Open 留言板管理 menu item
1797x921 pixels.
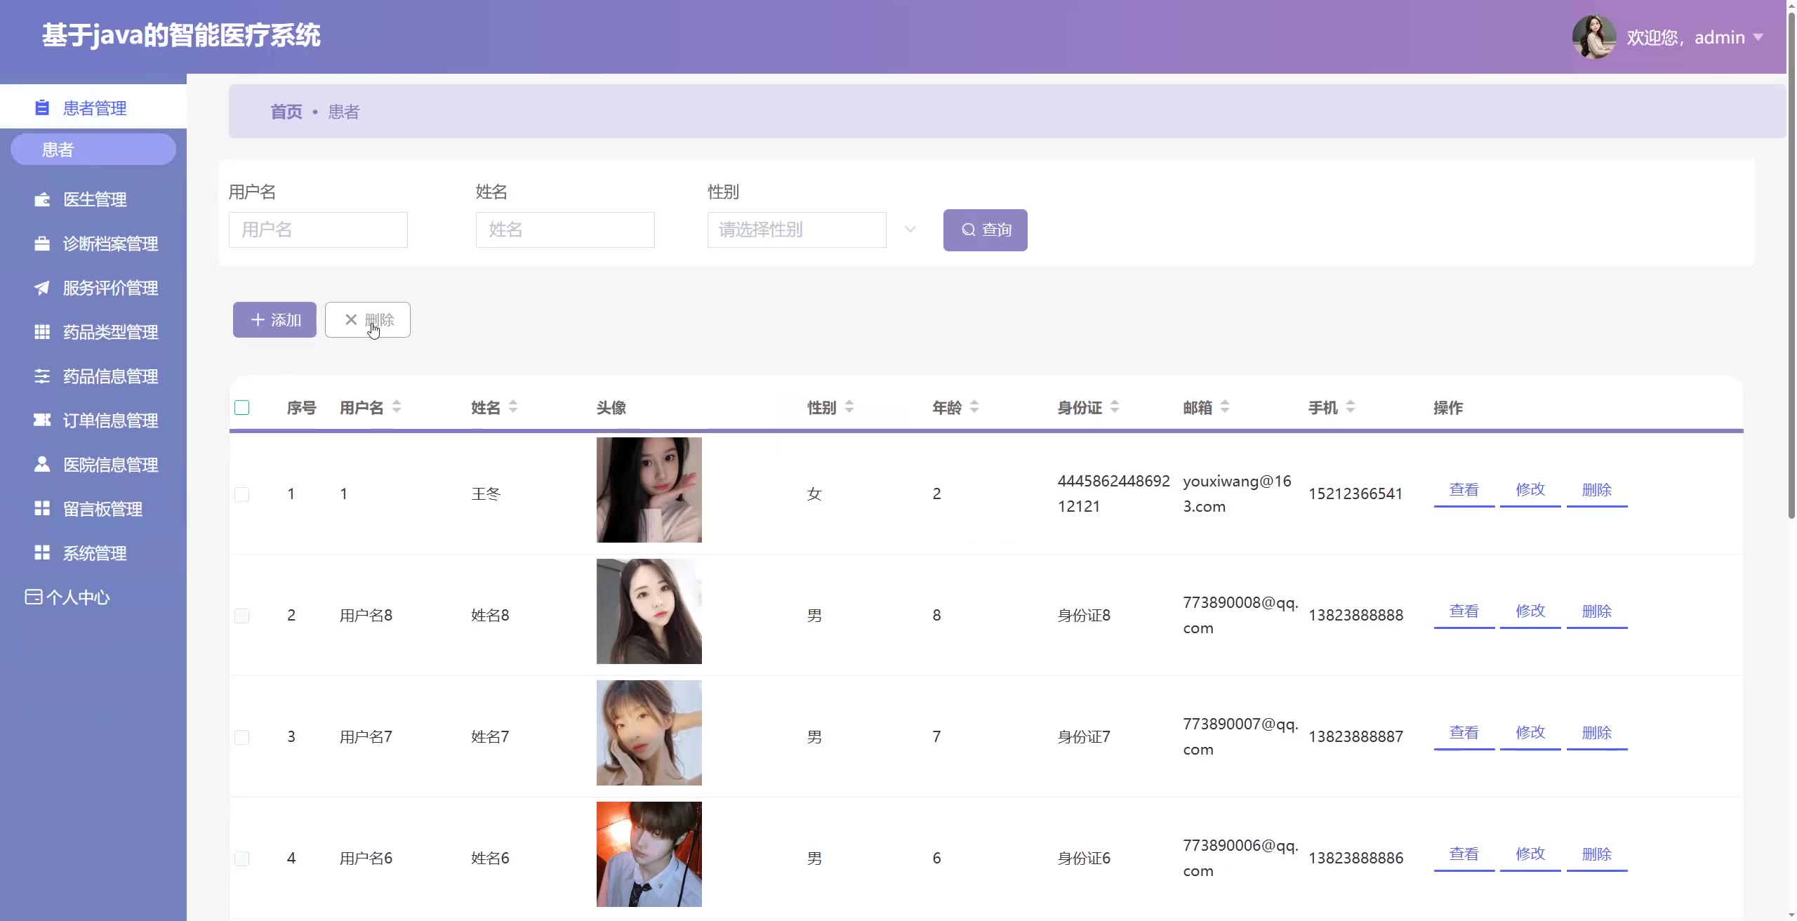tap(102, 509)
